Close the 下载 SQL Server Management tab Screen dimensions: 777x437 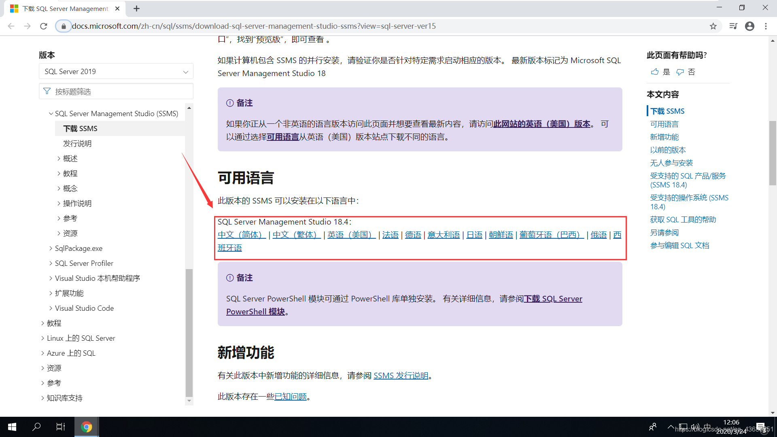117,8
